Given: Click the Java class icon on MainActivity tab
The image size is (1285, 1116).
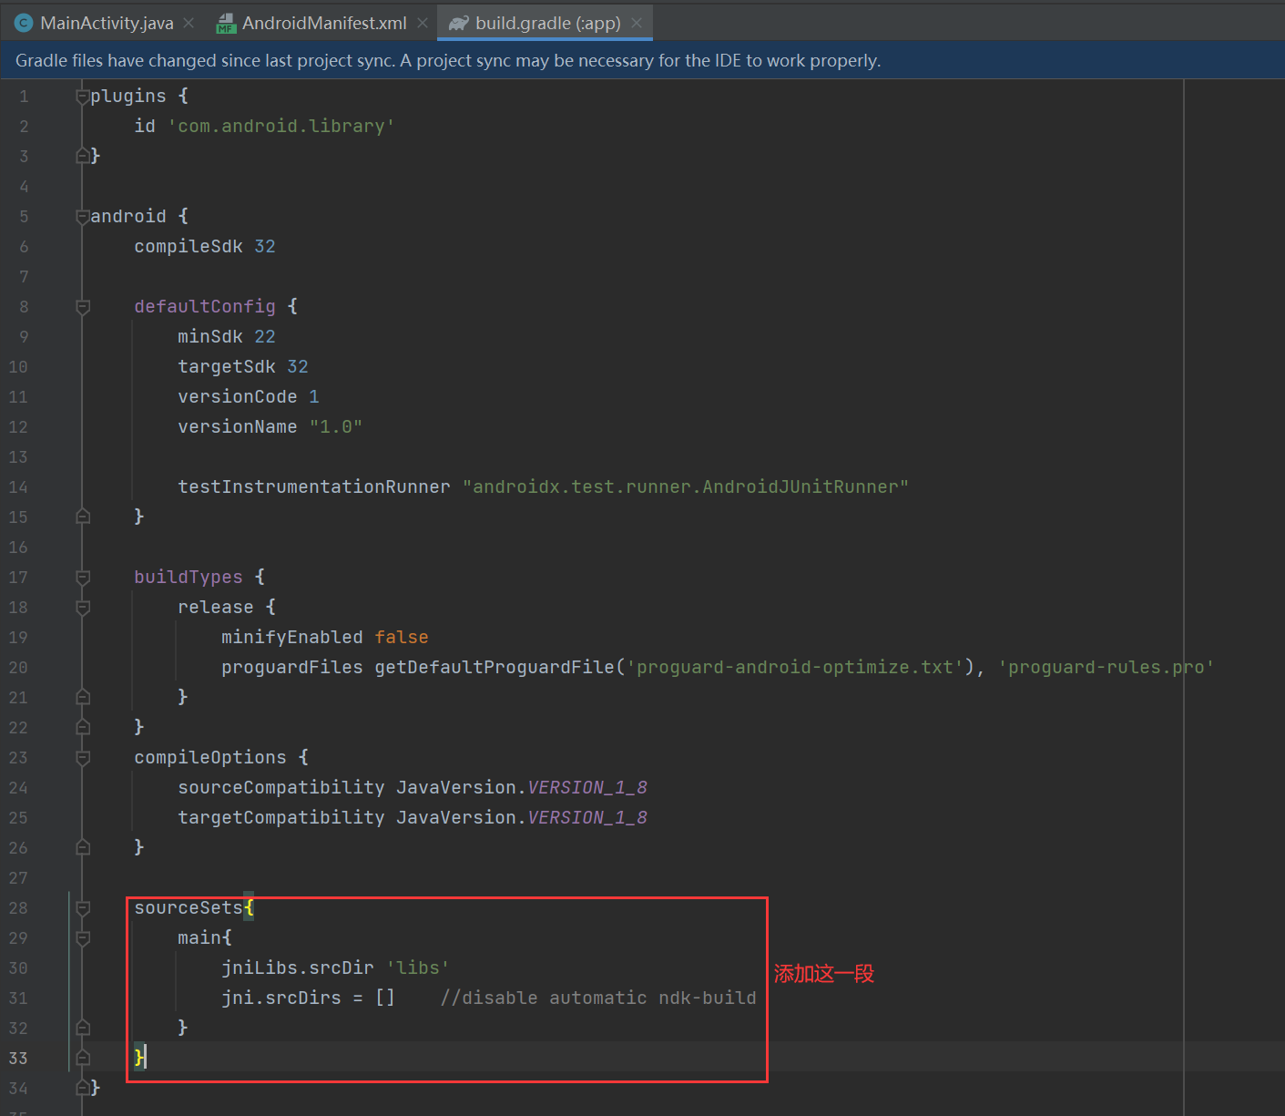Looking at the screenshot, I should tap(25, 23).
